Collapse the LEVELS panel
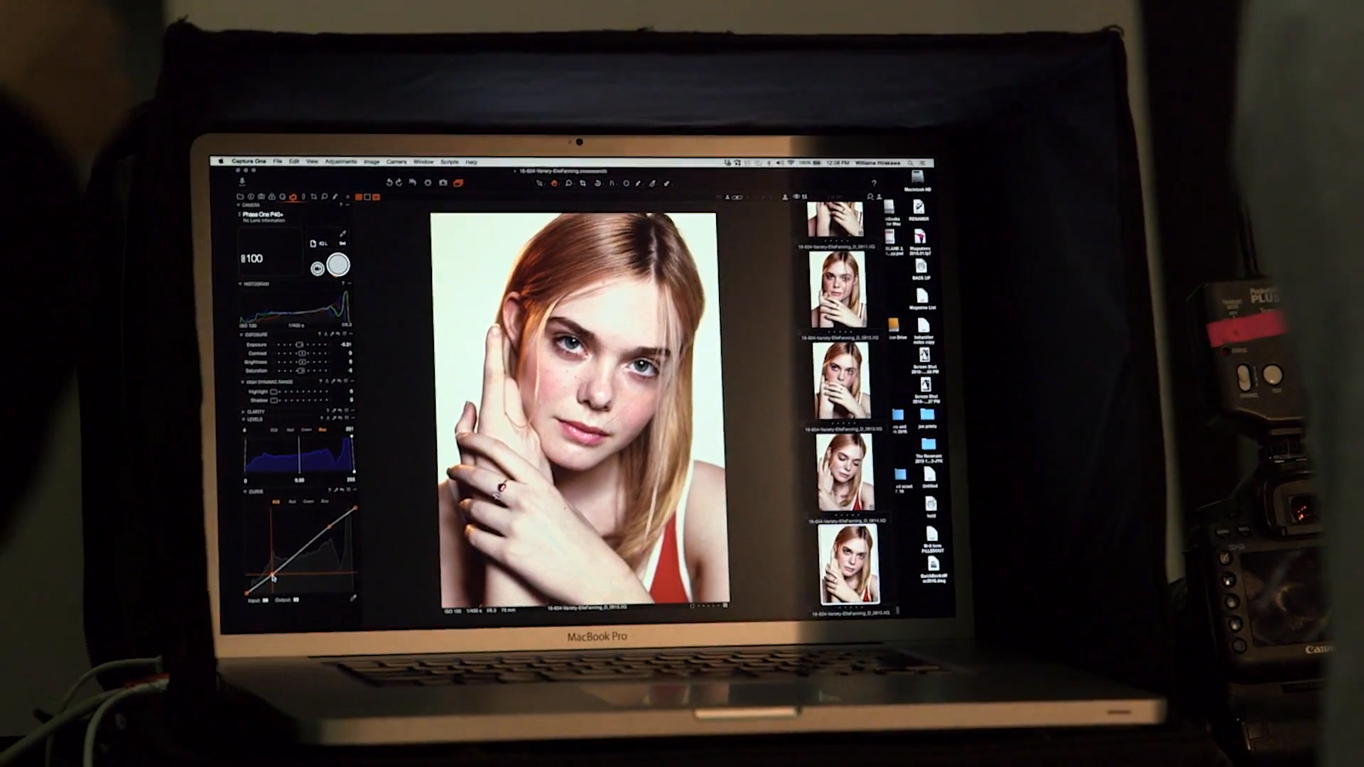 pyautogui.click(x=243, y=419)
